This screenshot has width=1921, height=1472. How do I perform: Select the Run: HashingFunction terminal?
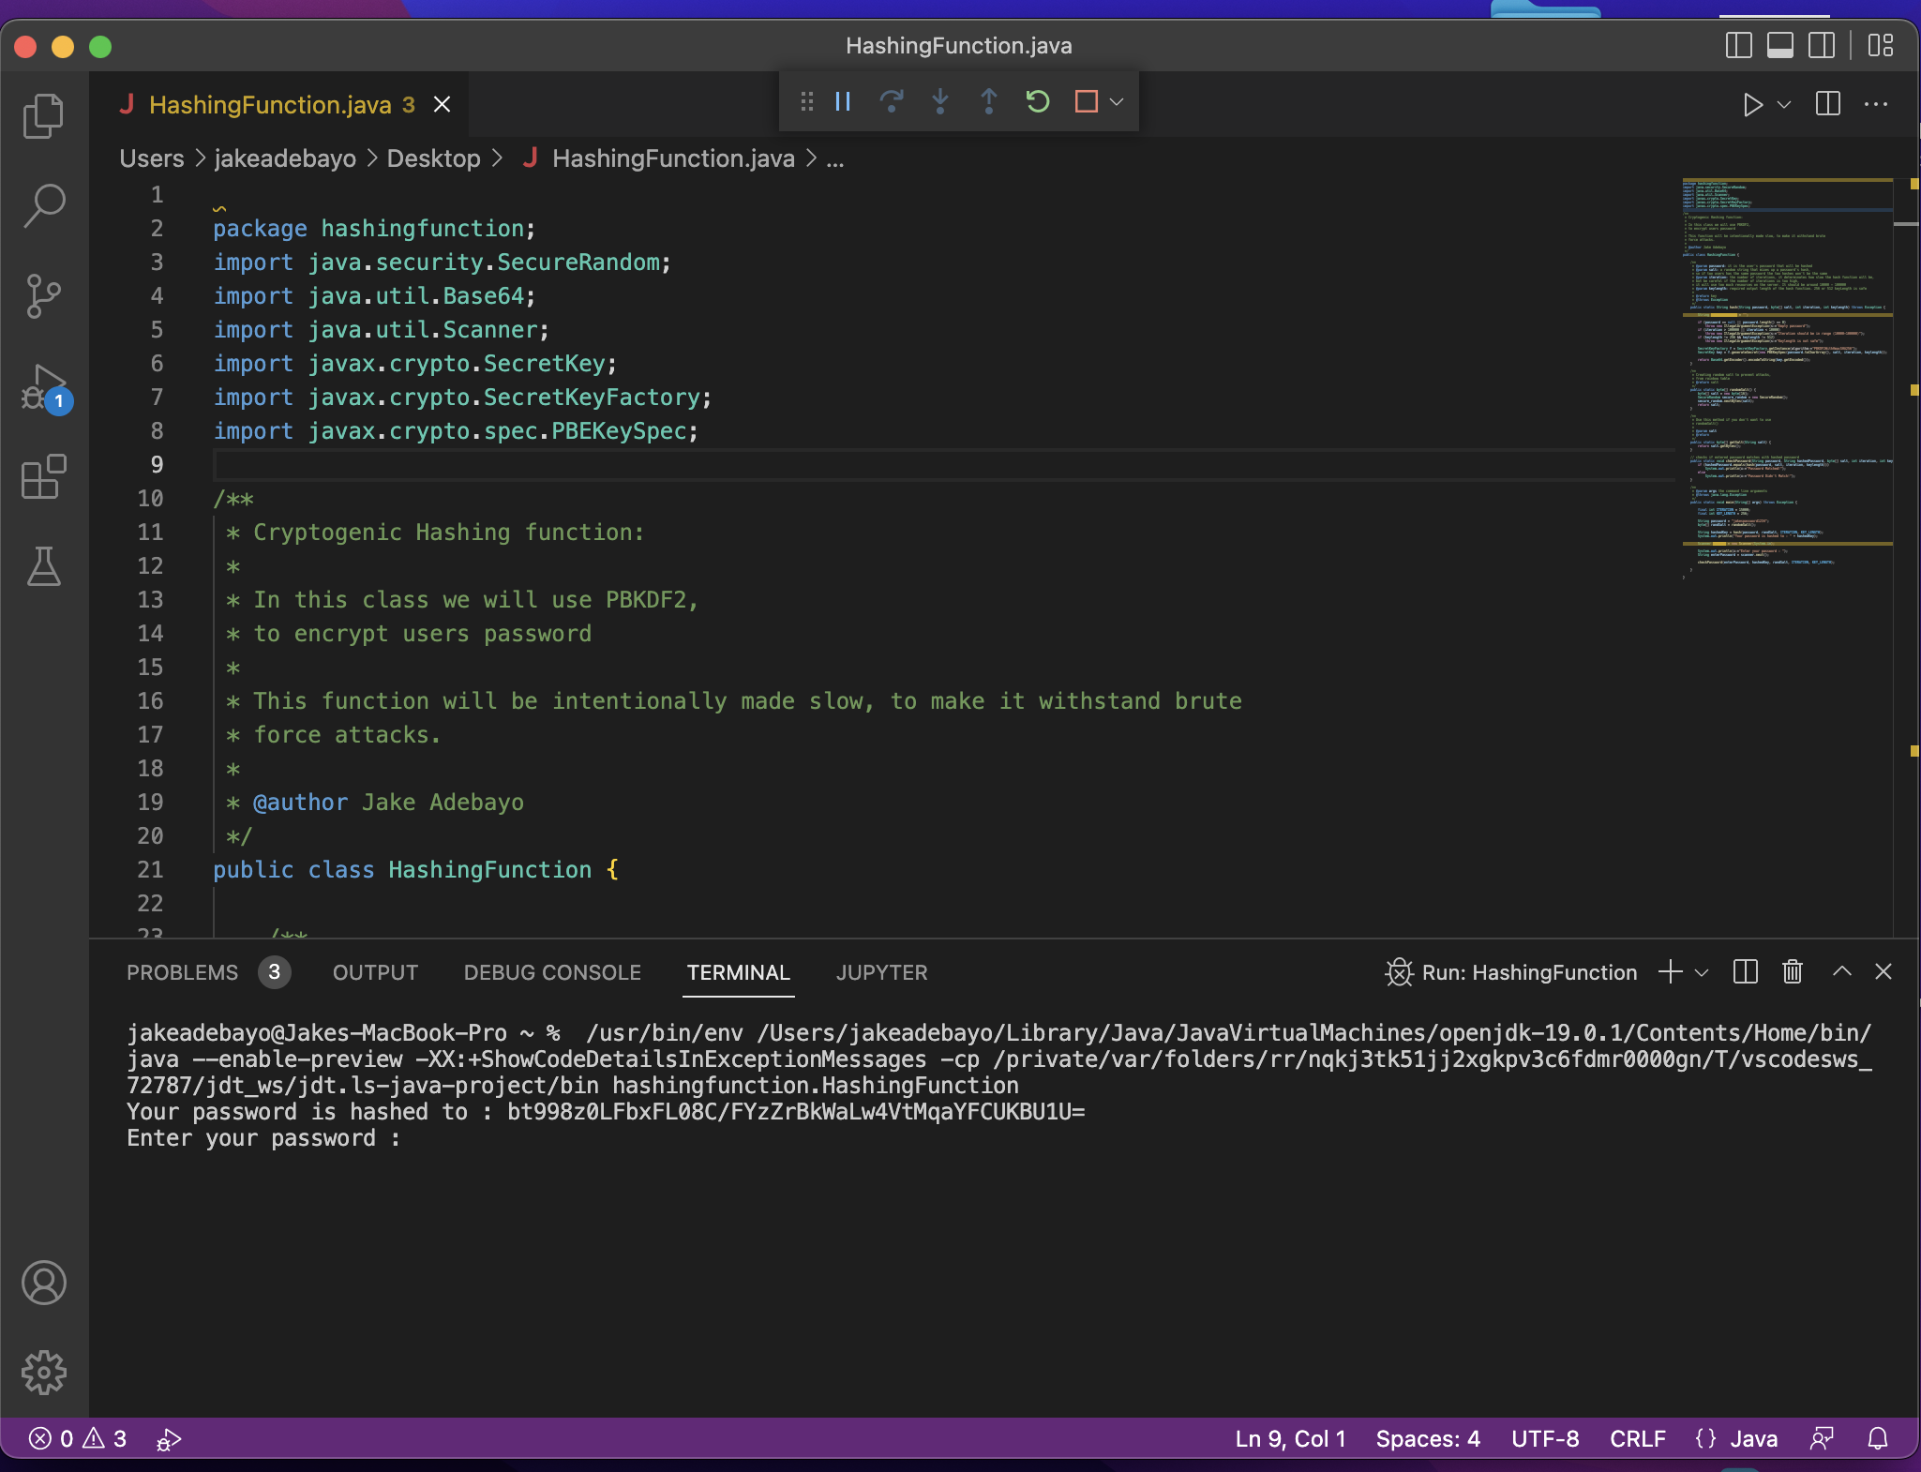(1511, 972)
